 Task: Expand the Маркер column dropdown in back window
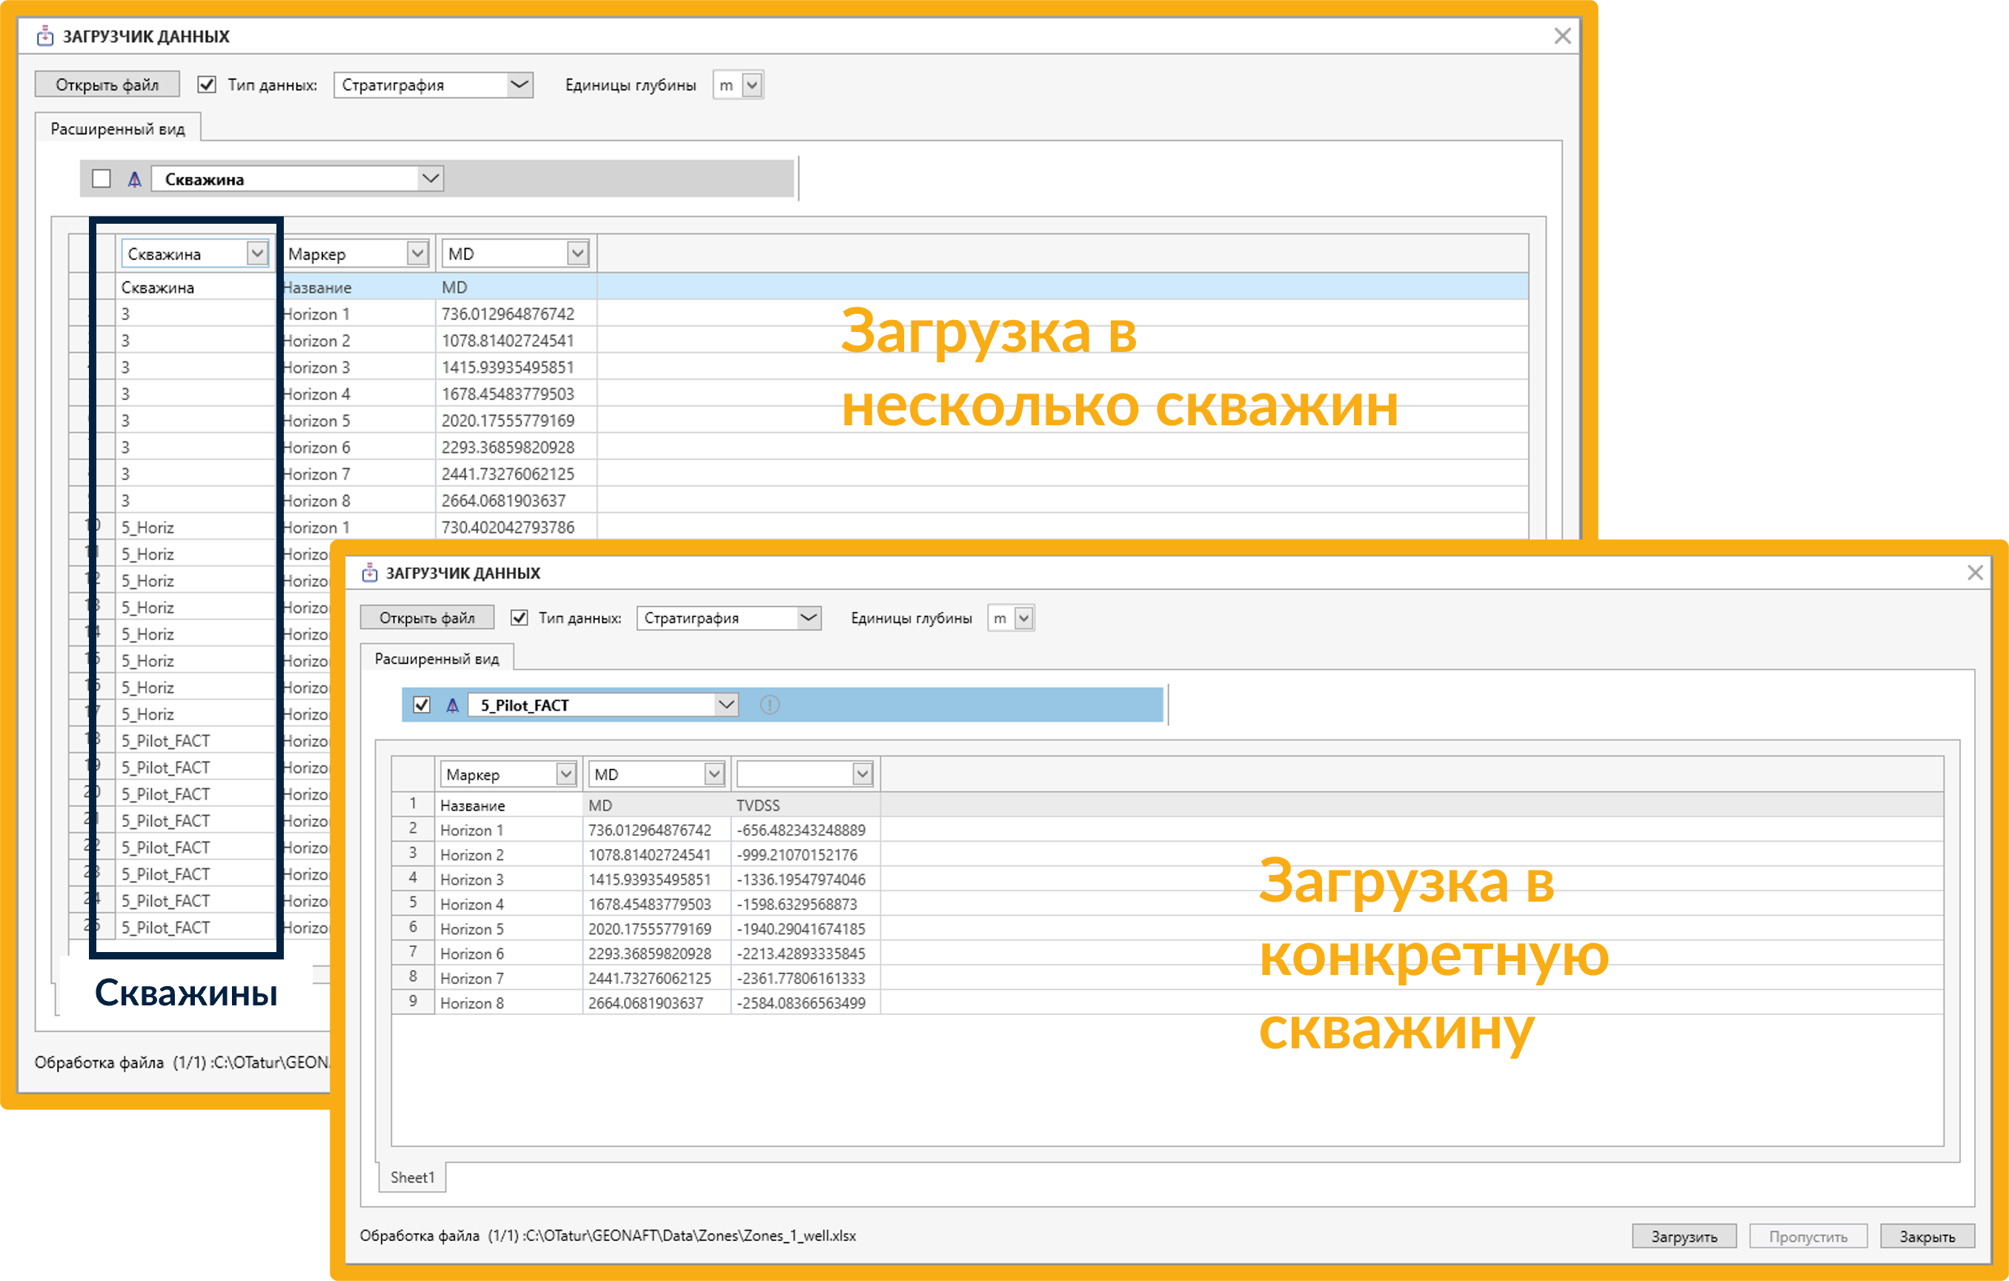417,253
